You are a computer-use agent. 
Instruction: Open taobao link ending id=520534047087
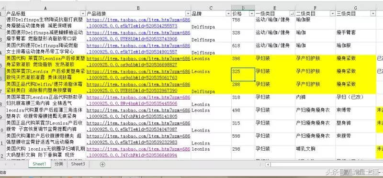pyautogui.click(x=138, y=126)
